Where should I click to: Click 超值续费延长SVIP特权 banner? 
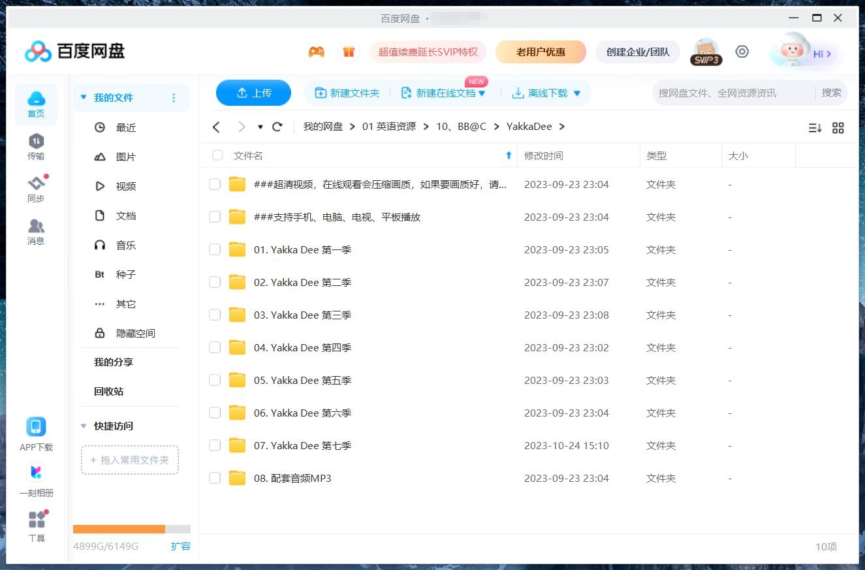tap(428, 52)
